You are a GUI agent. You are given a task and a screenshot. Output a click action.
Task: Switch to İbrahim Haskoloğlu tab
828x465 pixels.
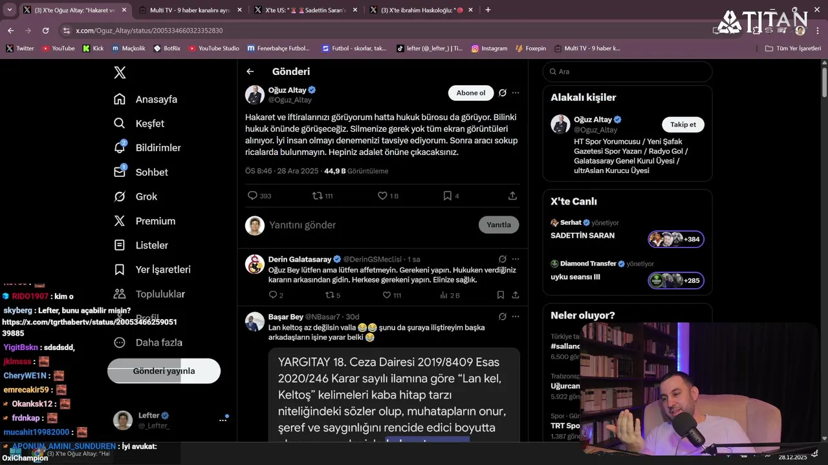tap(422, 10)
